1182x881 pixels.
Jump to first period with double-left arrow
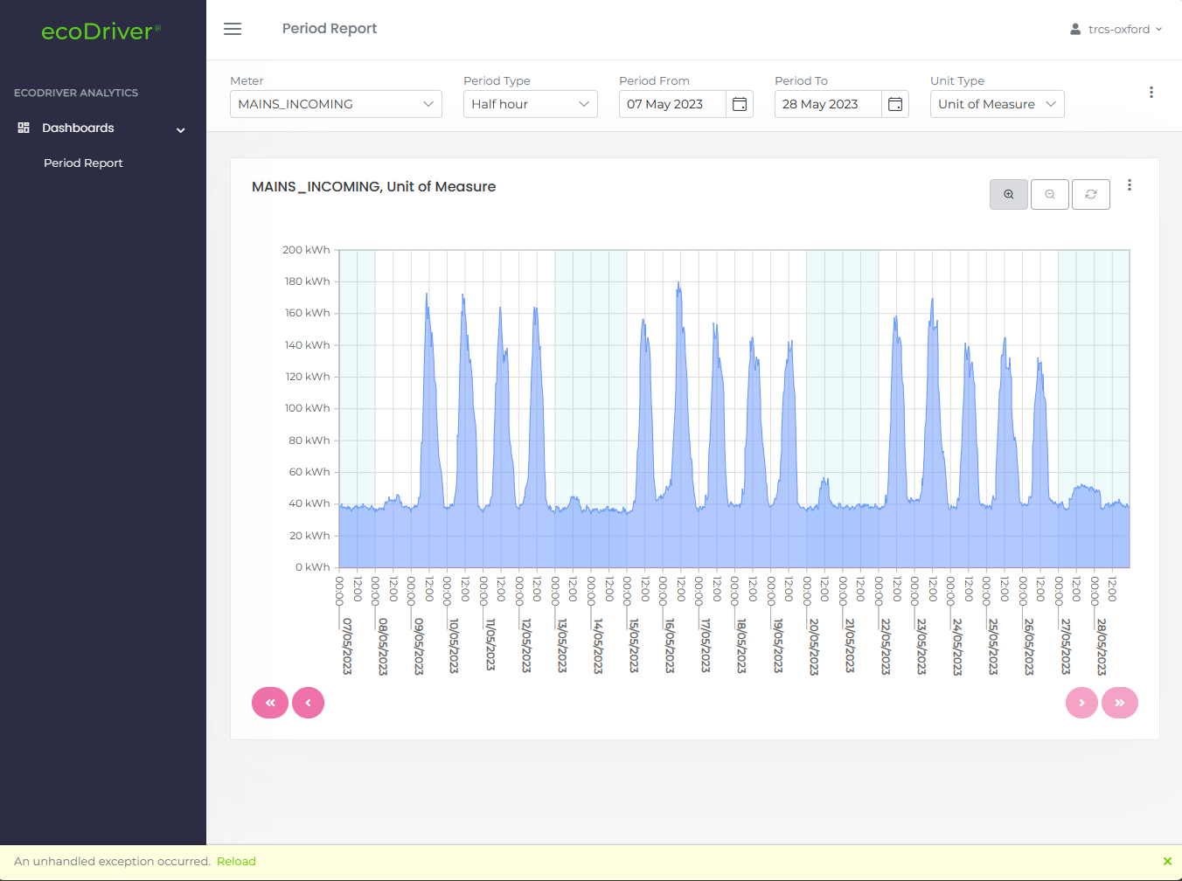270,703
